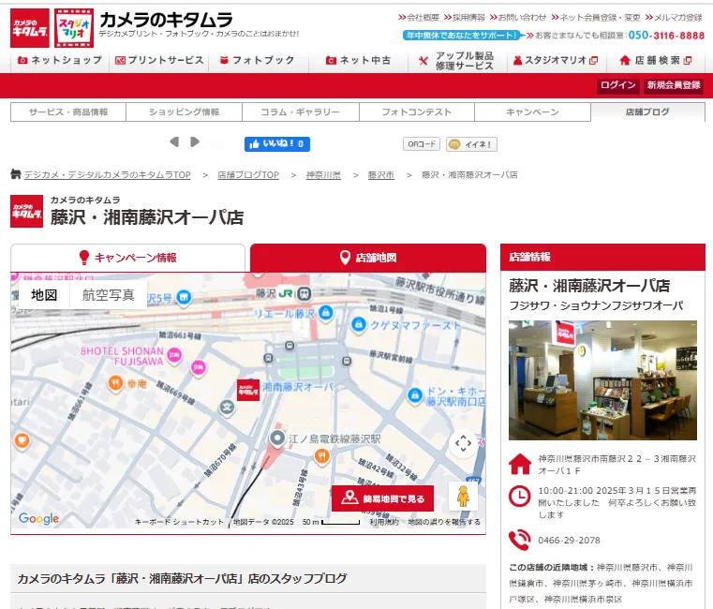This screenshot has height=609, width=713.
Task: Click the スタジオマリオ logo
Action: tap(74, 28)
